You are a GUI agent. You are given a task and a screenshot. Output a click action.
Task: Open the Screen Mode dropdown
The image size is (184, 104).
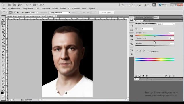point(42,5)
